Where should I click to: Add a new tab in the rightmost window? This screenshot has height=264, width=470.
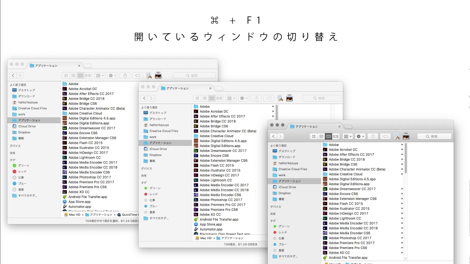(348, 126)
